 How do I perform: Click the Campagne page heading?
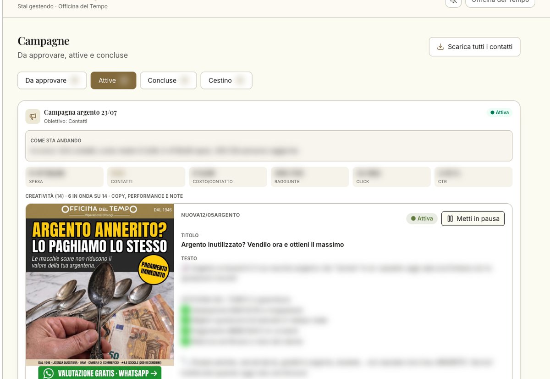tap(44, 41)
